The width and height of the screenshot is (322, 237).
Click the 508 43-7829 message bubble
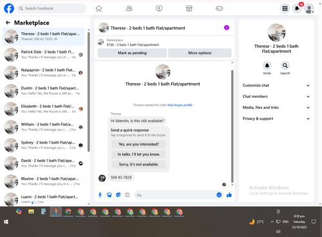pos(121,178)
